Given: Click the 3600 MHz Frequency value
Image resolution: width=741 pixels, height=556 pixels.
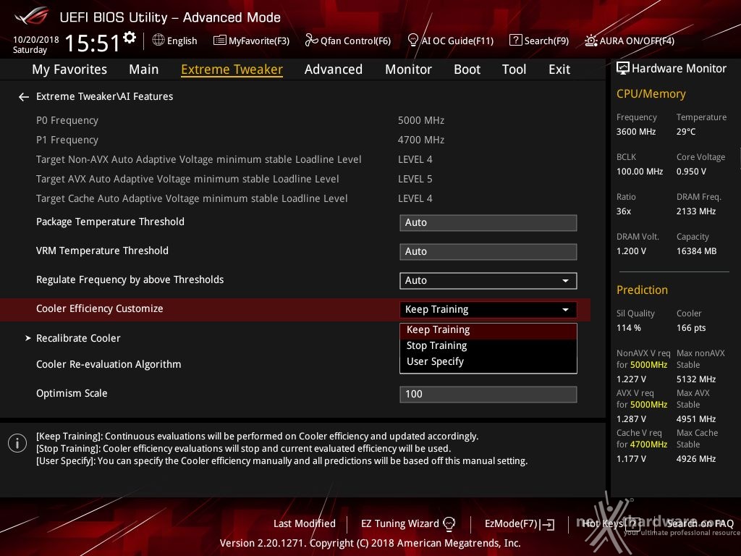Looking at the screenshot, I should click(635, 132).
